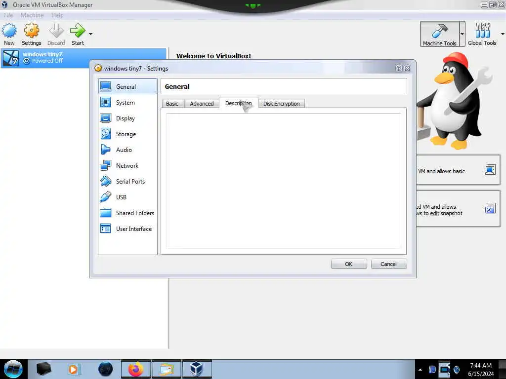Close the windows tiny7 Settings dialog

tap(408, 68)
